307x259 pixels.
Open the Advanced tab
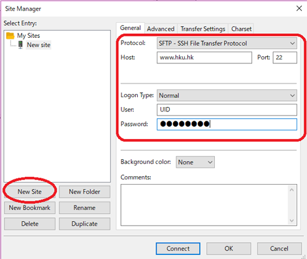(x=161, y=29)
